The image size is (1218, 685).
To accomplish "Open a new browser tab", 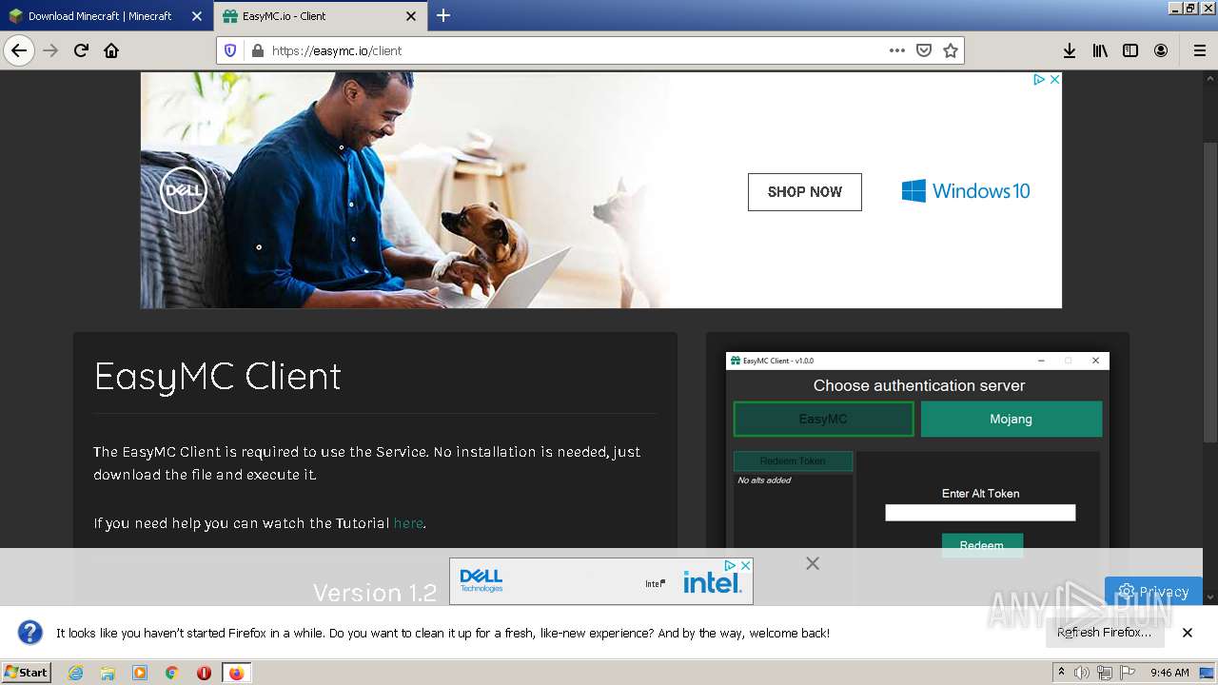I will (x=443, y=15).
